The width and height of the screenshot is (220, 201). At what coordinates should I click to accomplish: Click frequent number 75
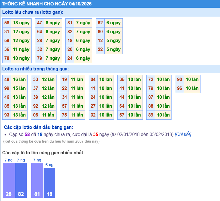65,115
